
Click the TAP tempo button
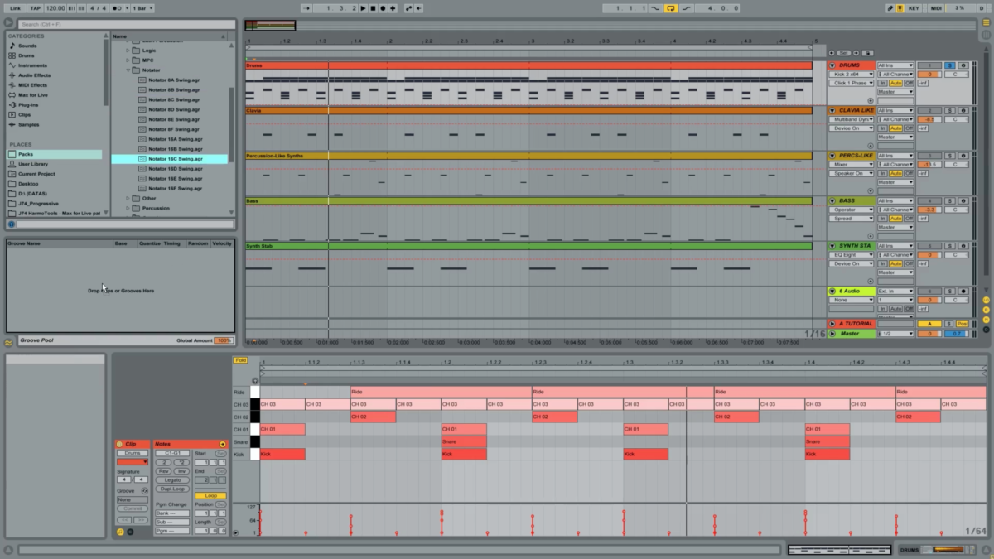pos(36,7)
